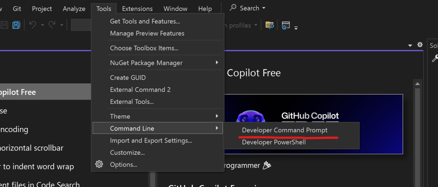
Task: Open Options with the gear icon
Action: [157, 165]
